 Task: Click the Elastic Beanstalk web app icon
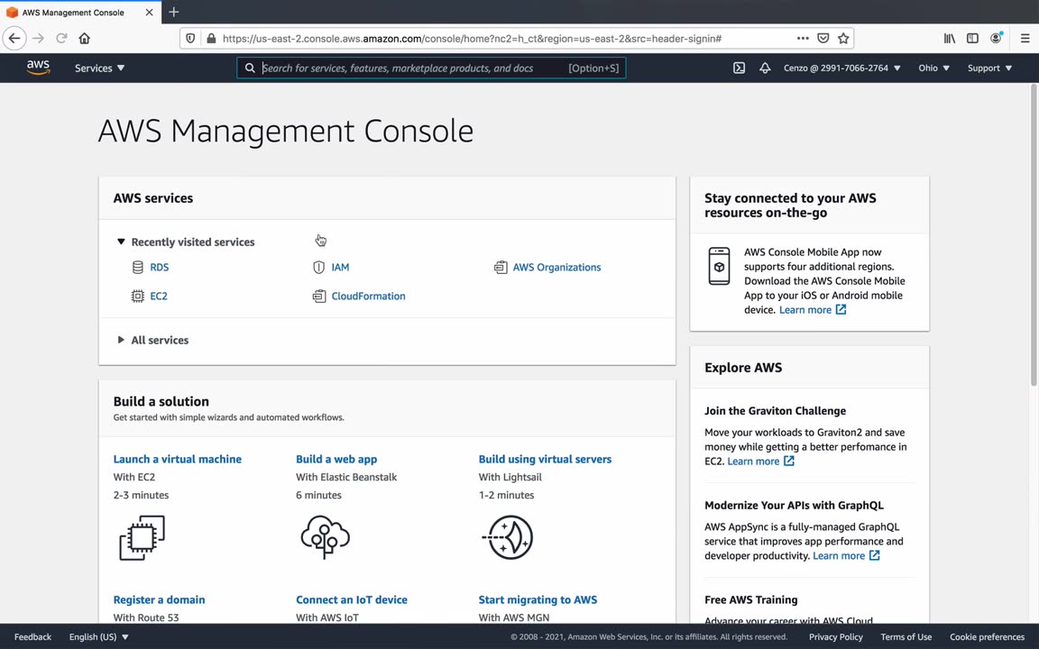point(325,538)
